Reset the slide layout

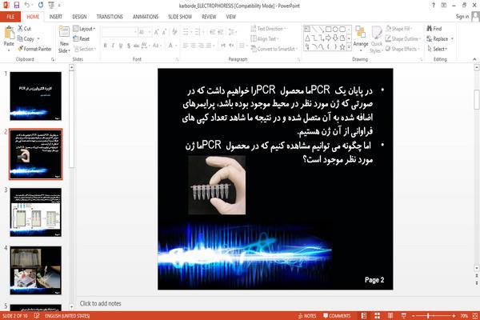(x=82, y=38)
